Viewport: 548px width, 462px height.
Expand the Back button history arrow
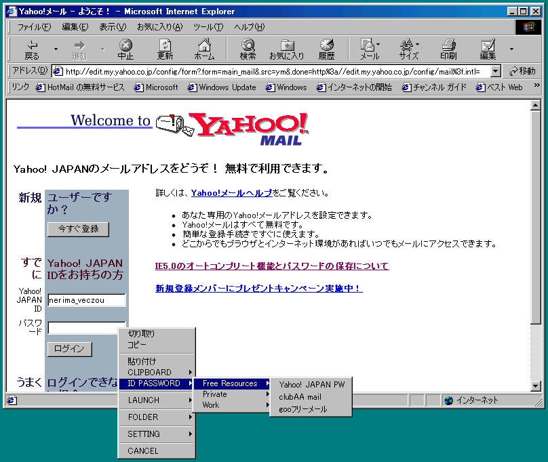point(56,49)
